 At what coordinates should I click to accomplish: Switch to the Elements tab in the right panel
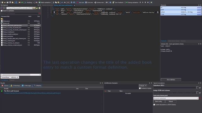point(164,41)
